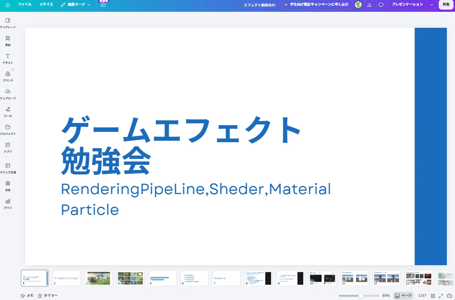The width and height of the screenshot is (455, 300).
Task: Select slide 8 thumbnail
Action: pos(259,278)
